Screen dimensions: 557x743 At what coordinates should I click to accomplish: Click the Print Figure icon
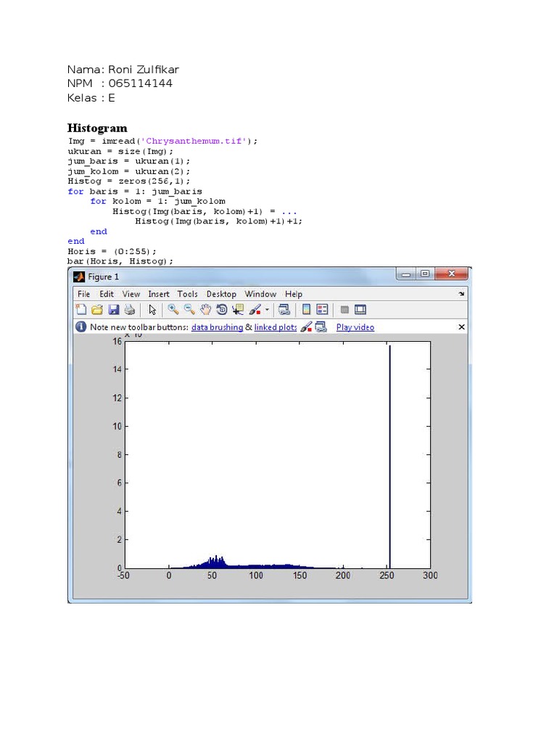[x=129, y=309]
